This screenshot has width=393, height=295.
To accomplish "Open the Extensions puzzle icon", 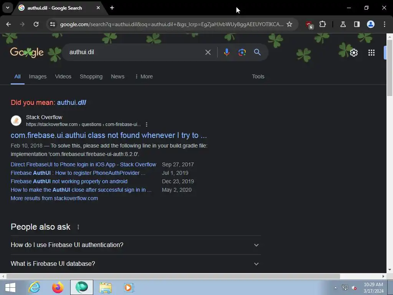I will (322, 24).
